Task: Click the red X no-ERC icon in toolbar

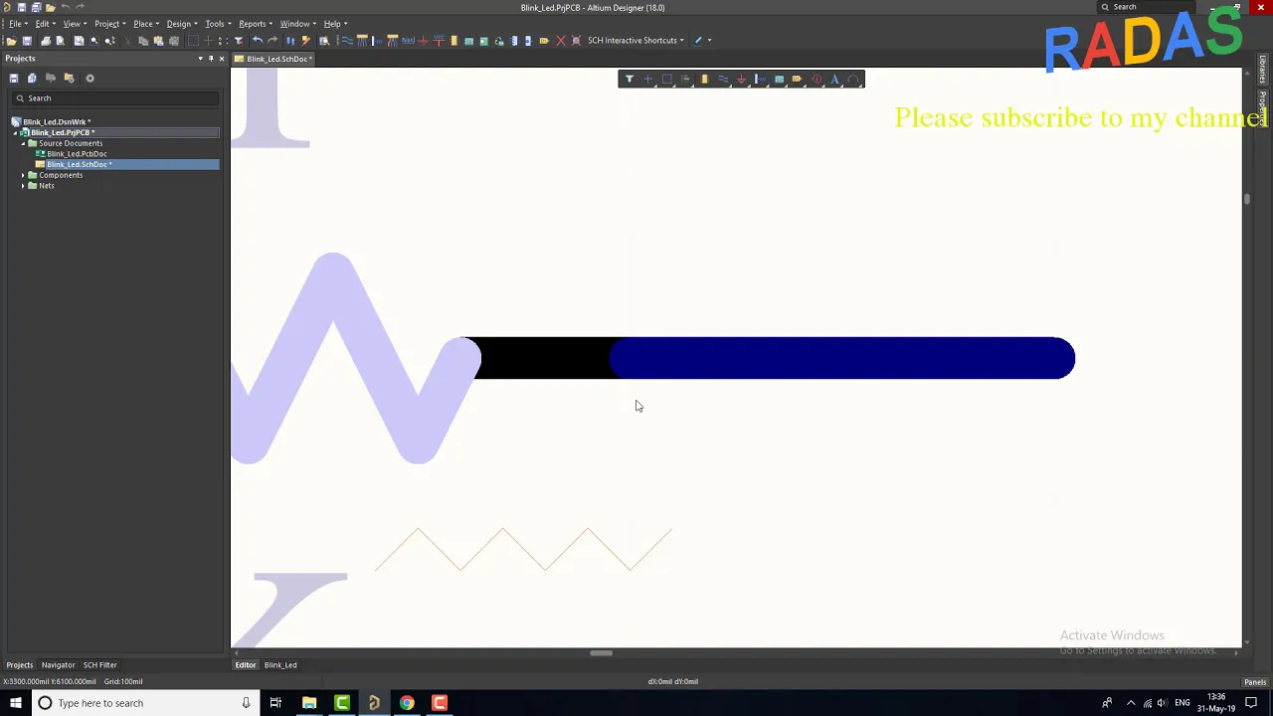Action: pos(561,41)
